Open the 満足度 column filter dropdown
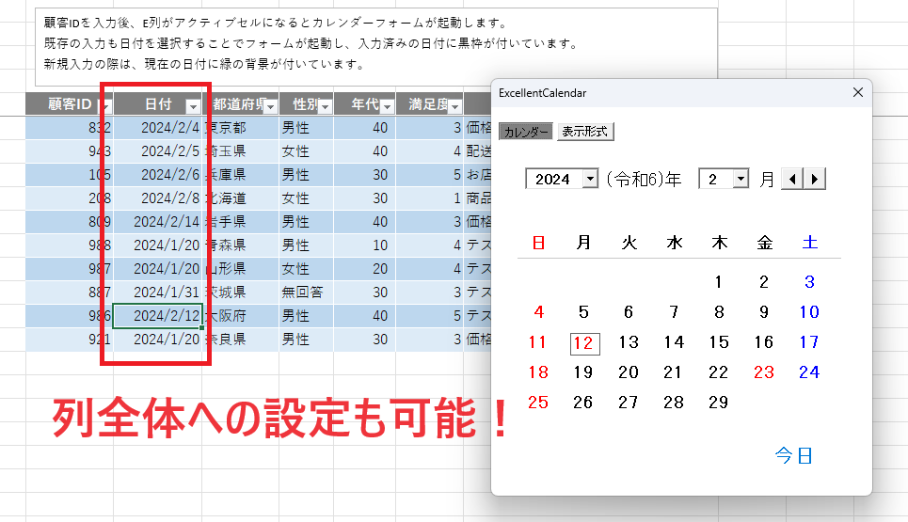The height and width of the screenshot is (522, 908). pyautogui.click(x=455, y=106)
